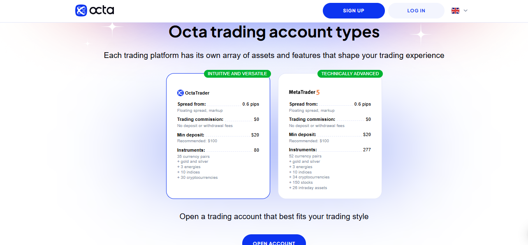This screenshot has width=528, height=245.
Task: Expand the language dropdown chevron
Action: coord(465,11)
